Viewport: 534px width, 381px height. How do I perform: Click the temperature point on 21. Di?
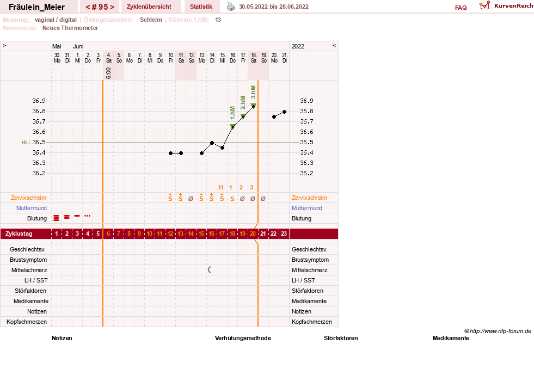pyautogui.click(x=284, y=112)
